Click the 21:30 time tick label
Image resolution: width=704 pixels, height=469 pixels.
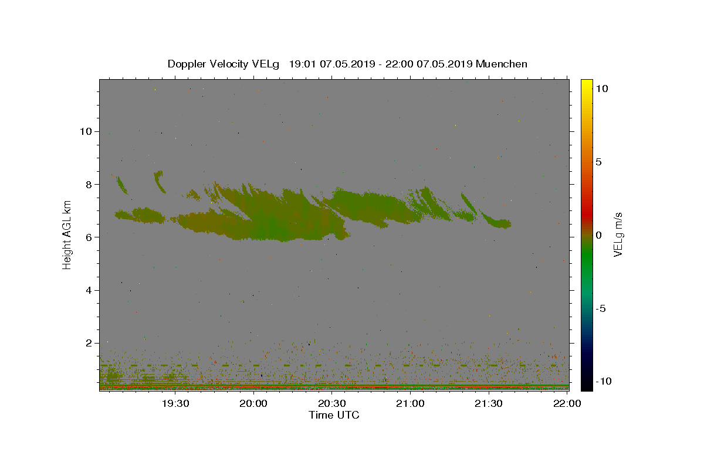(489, 403)
